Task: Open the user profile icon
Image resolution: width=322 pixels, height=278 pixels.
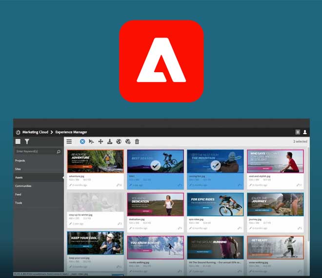Action: pyautogui.click(x=305, y=132)
